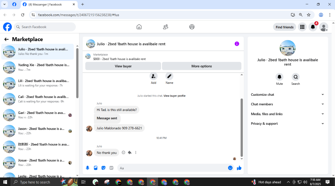This screenshot has width=335, height=186.
Task: Open the apps menu grid icon
Action: 302,27
